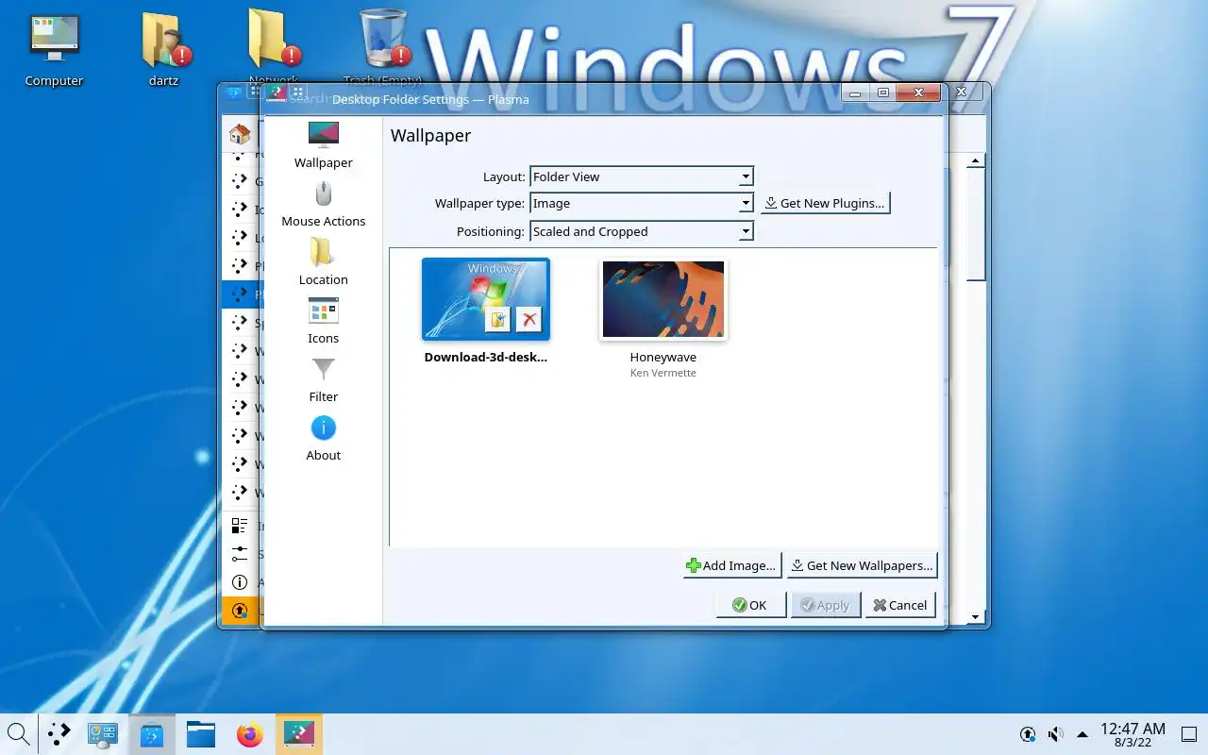Open System Settings from the taskbar

(102, 733)
